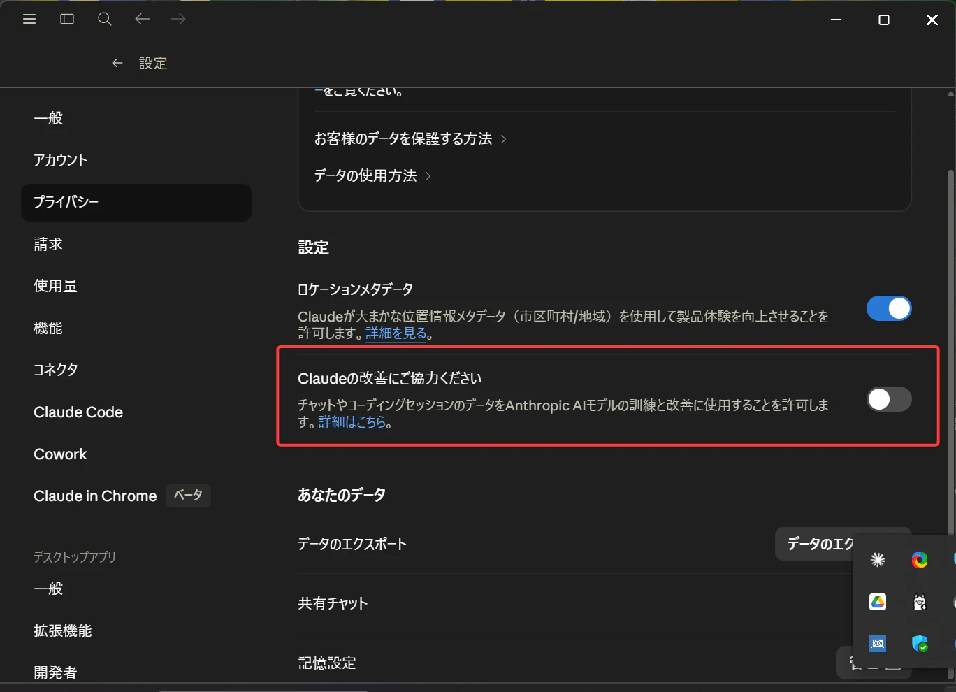Image resolution: width=956 pixels, height=692 pixels.
Task: Open the Cowork settings section
Action: click(136, 454)
